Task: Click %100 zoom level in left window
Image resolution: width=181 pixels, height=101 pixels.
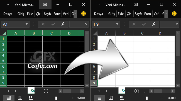Action: coord(81,98)
